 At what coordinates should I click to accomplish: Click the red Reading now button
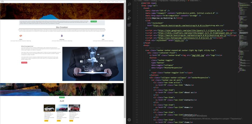tap(24, 63)
